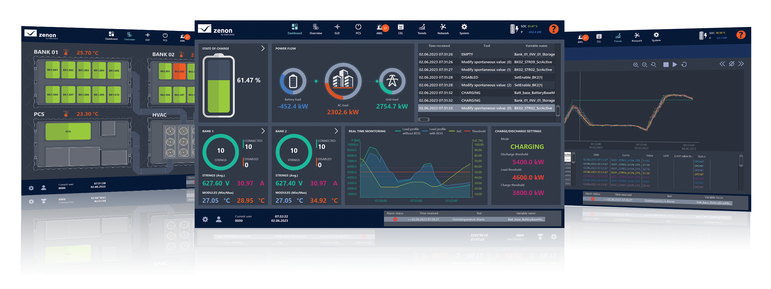
Task: Click orange help icon in center header
Action: [x=553, y=29]
